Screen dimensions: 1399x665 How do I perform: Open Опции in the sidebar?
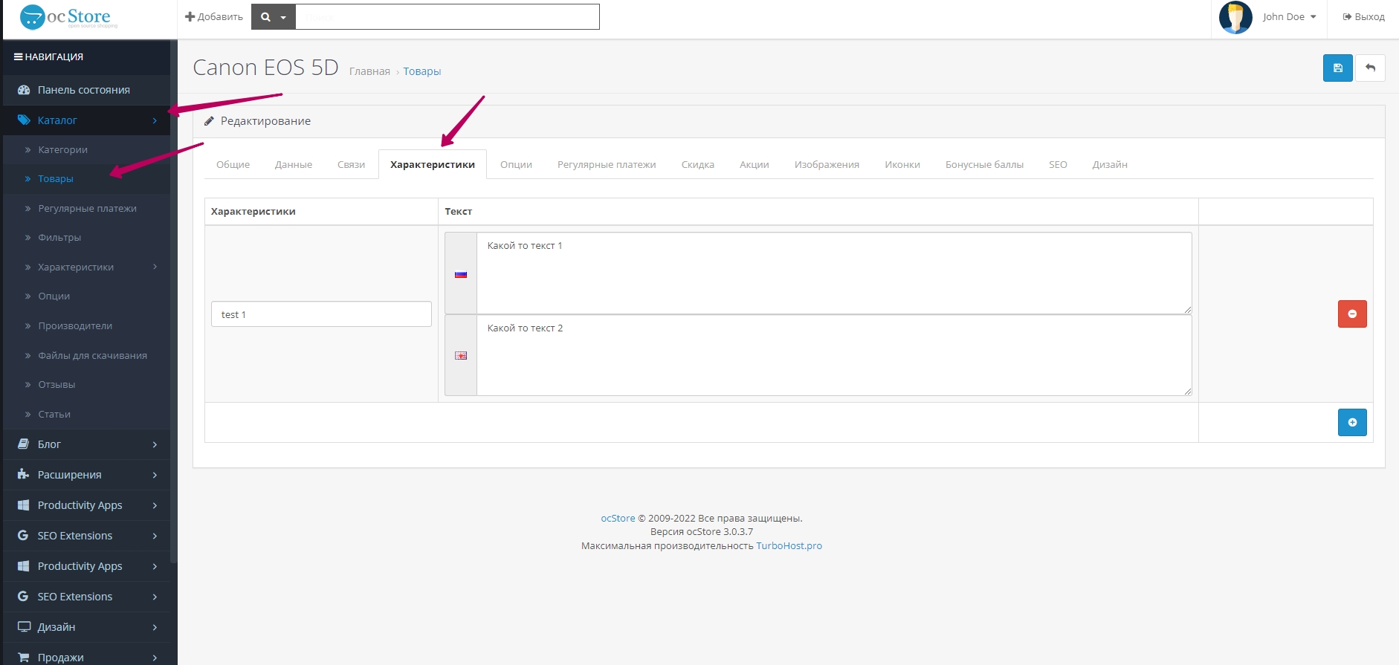point(54,296)
